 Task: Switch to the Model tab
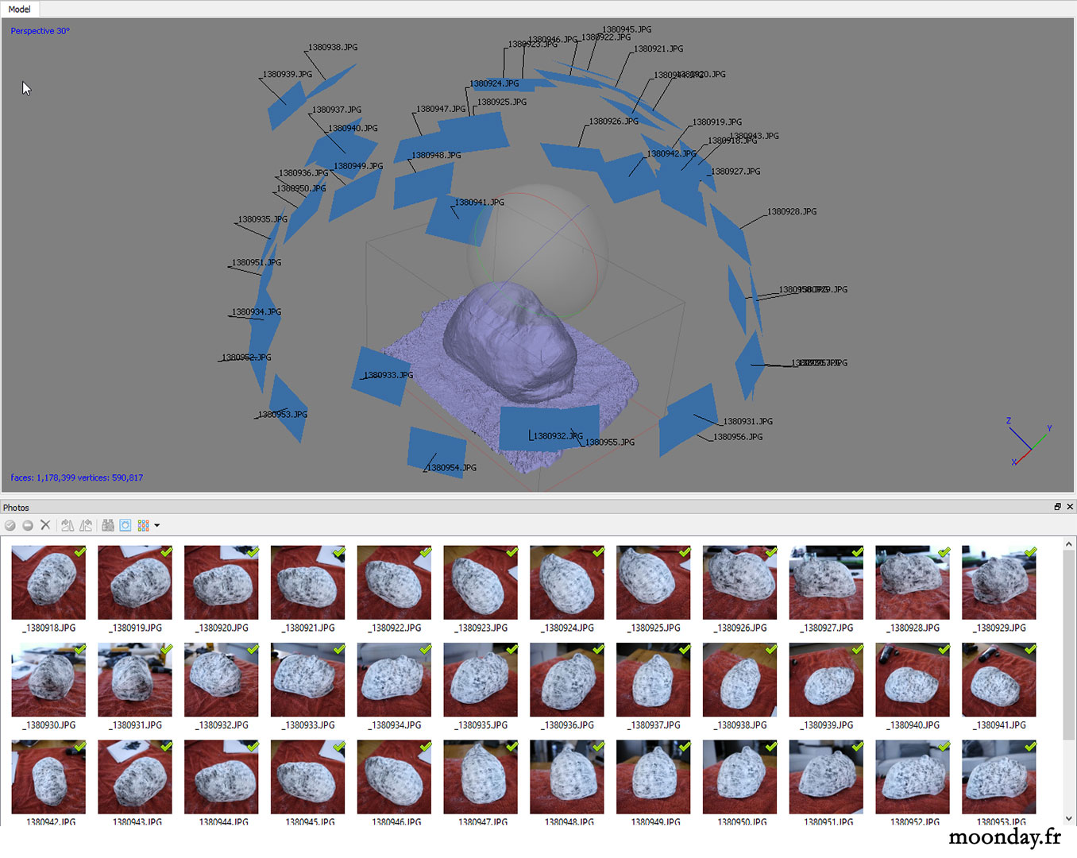20,9
